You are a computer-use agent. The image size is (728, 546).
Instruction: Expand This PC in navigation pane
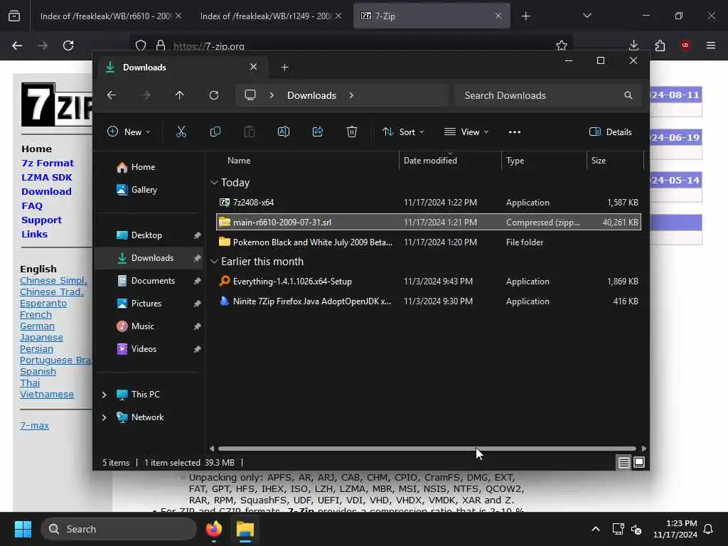pos(104,394)
